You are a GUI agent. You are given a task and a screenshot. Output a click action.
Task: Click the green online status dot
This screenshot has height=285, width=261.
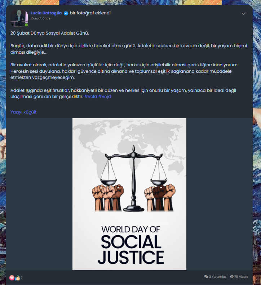(x=26, y=25)
